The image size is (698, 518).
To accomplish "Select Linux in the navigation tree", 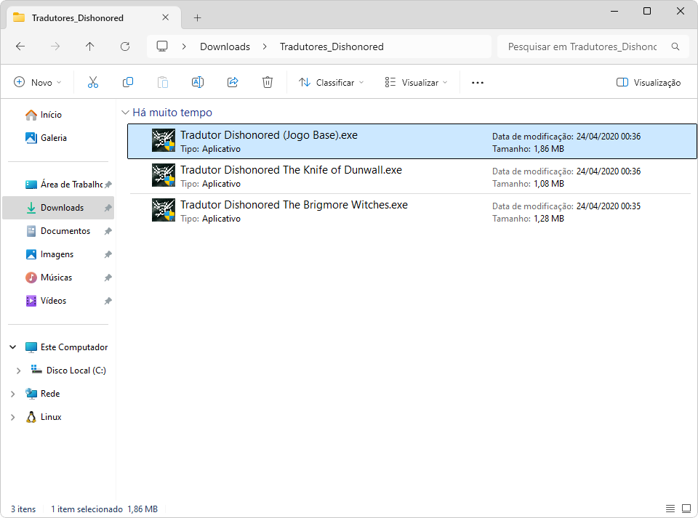I will click(x=44, y=417).
